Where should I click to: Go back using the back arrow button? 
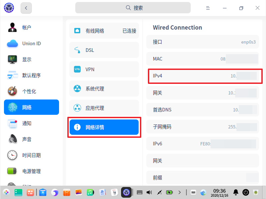point(26,8)
